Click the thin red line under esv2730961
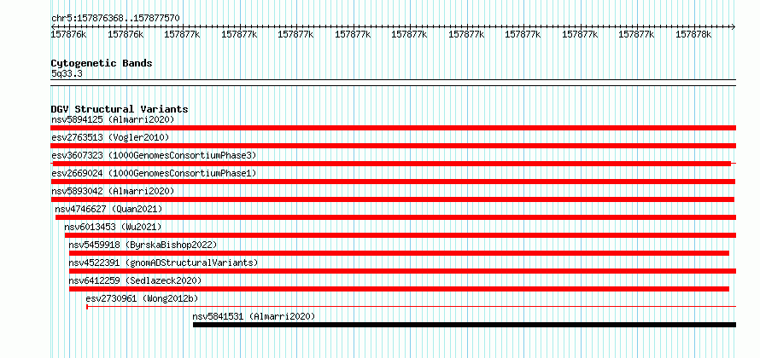The image size is (760, 358). click(411, 306)
